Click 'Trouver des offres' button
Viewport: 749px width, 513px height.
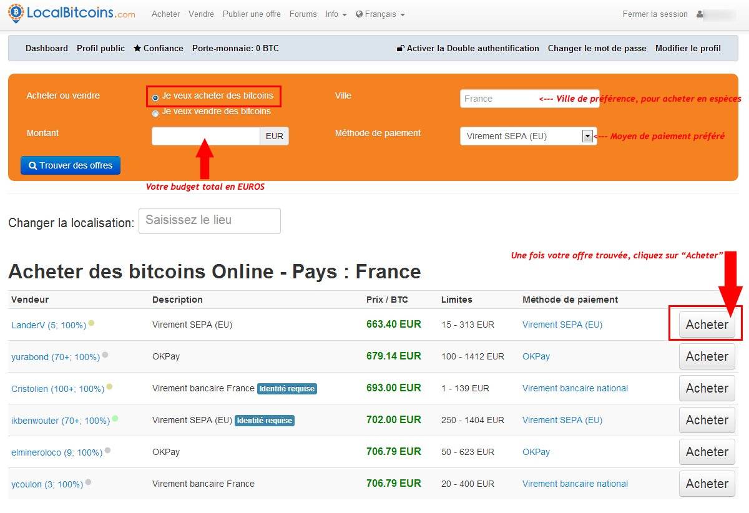coord(71,165)
